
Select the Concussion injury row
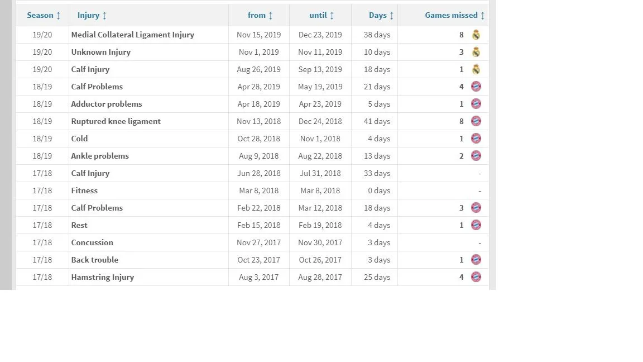92,242
